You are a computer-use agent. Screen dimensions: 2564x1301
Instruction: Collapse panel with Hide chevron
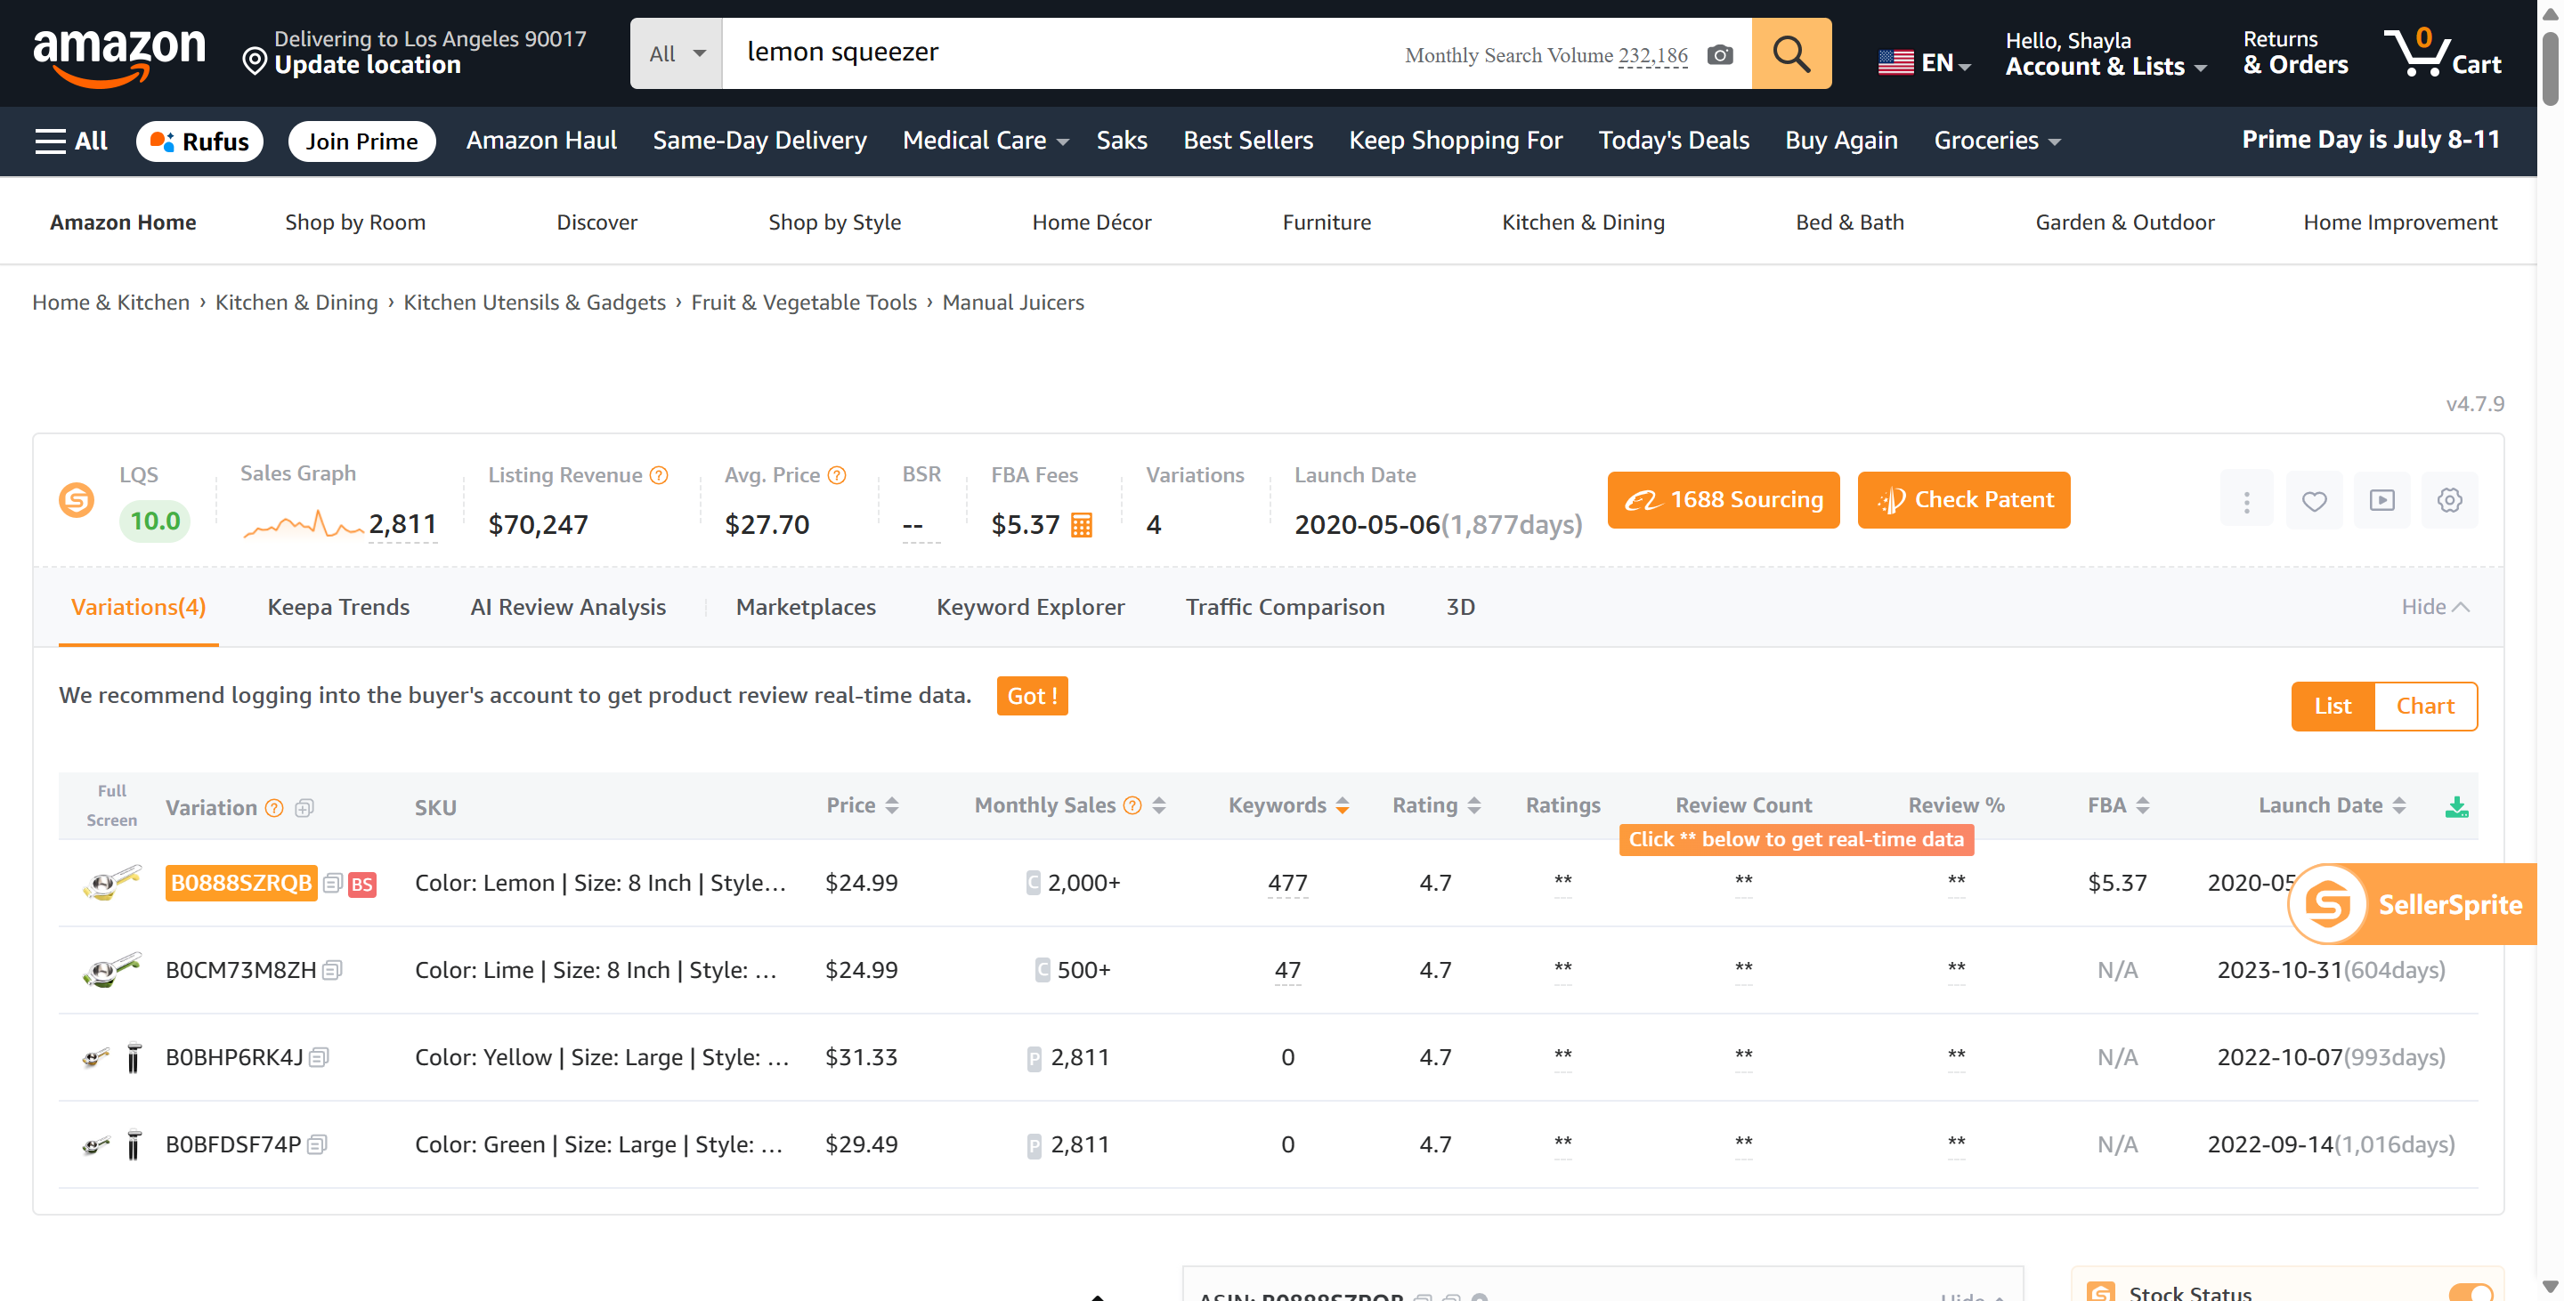[2435, 608]
